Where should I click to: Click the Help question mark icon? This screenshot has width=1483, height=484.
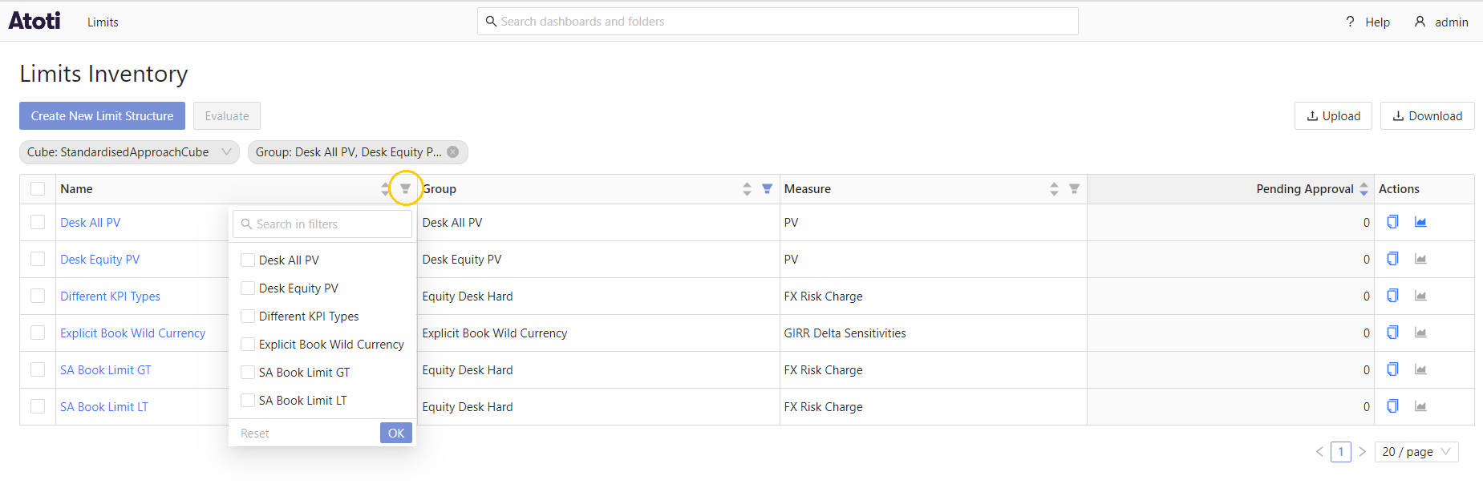click(1350, 22)
